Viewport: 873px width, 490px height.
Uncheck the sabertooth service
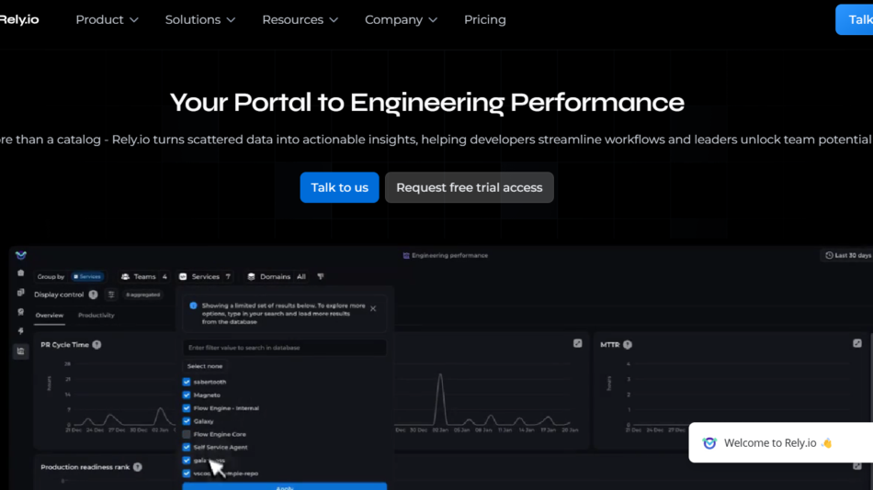tap(187, 382)
